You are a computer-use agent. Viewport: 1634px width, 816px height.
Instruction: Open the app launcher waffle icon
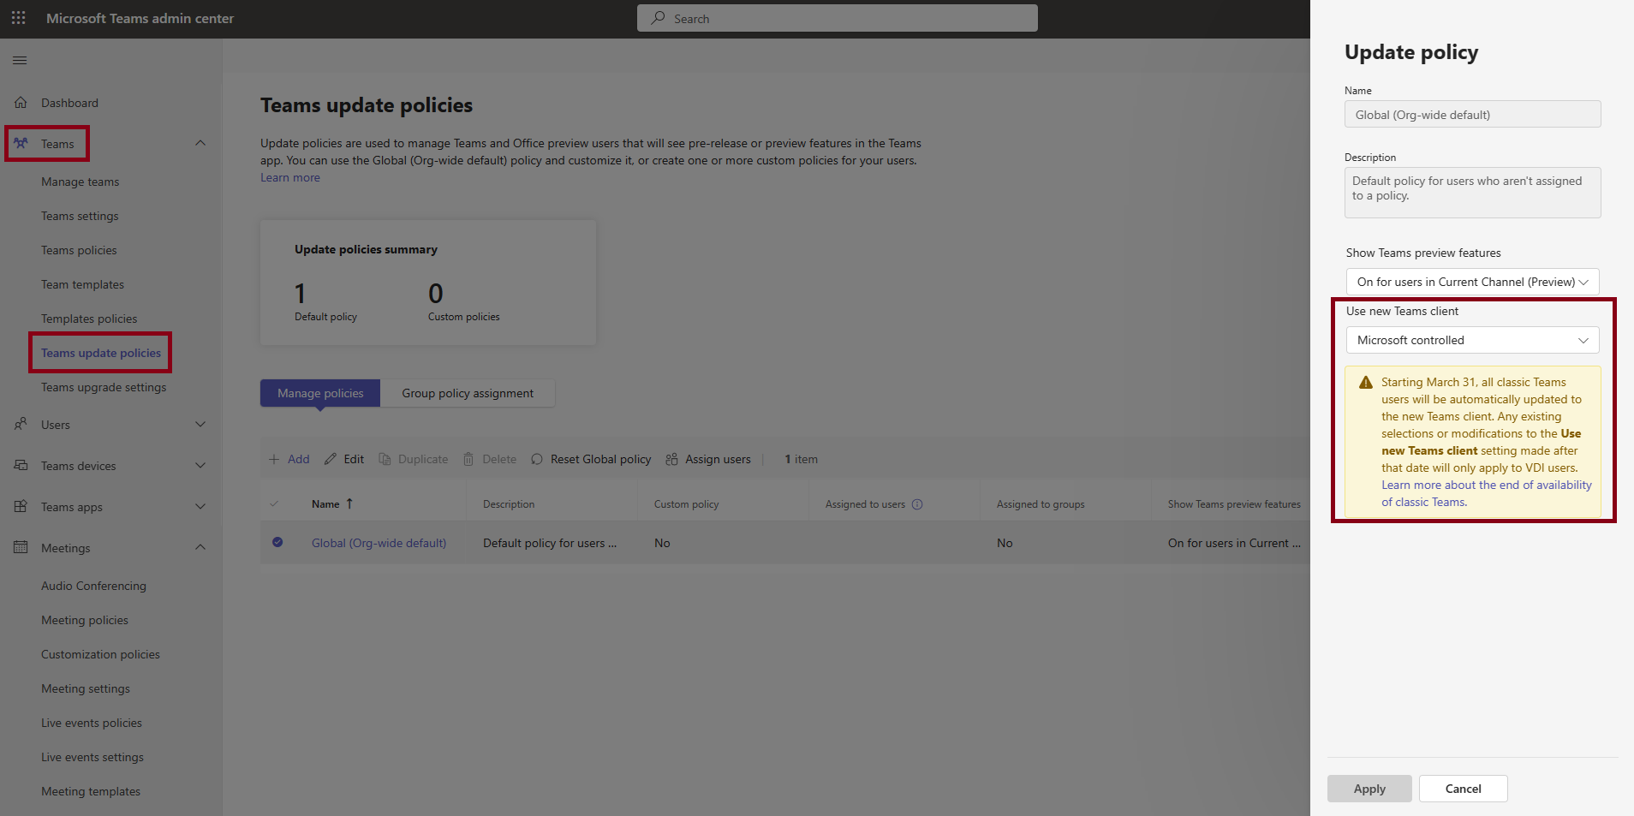[x=19, y=18]
